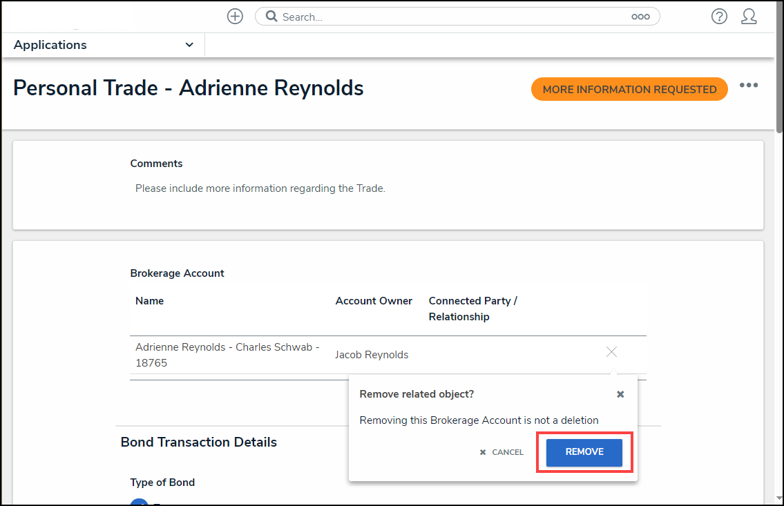Open the user profile icon

[749, 17]
